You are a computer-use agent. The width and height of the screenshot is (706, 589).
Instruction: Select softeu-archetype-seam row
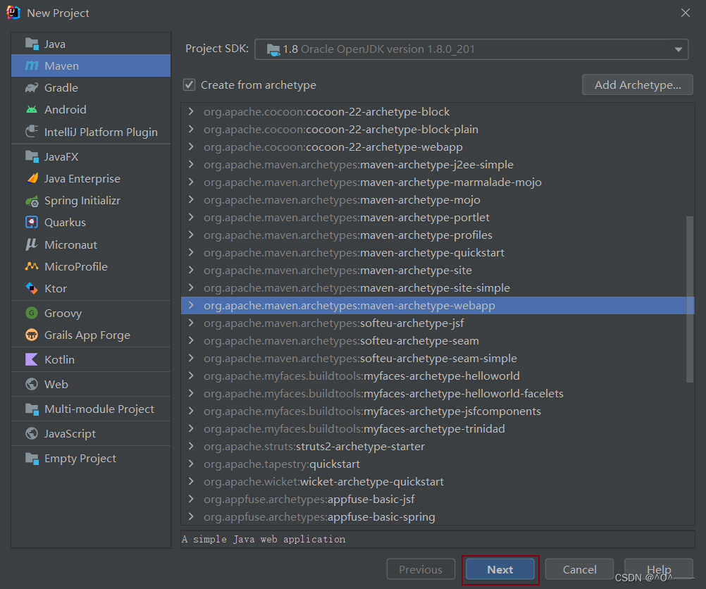tap(437, 340)
